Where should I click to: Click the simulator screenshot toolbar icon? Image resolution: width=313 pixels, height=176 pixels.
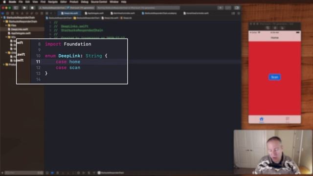(x=268, y=28)
